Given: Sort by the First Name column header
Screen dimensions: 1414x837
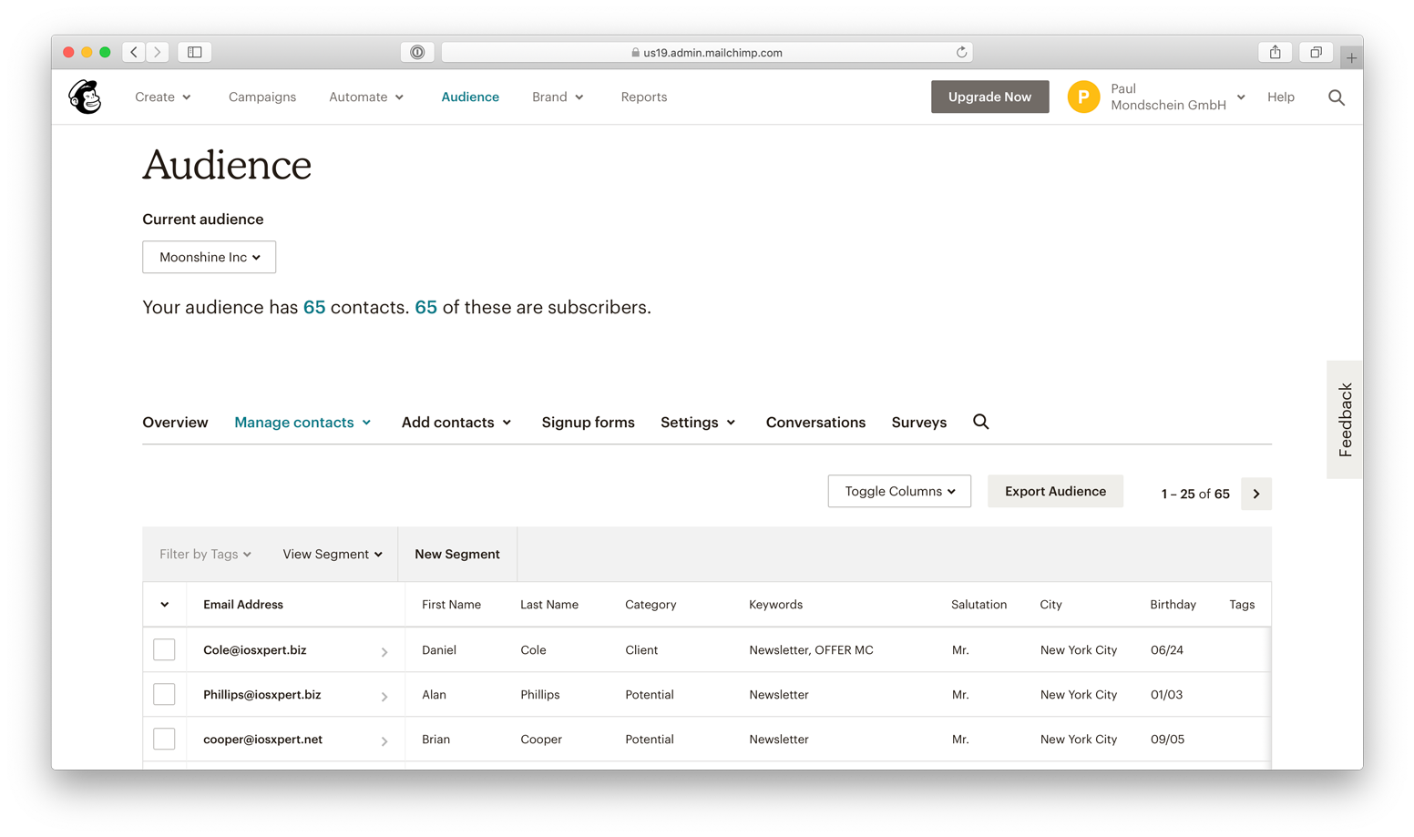Looking at the screenshot, I should (x=451, y=605).
